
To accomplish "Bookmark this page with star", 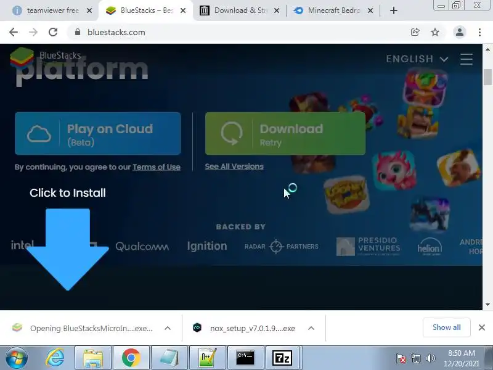I will point(435,32).
